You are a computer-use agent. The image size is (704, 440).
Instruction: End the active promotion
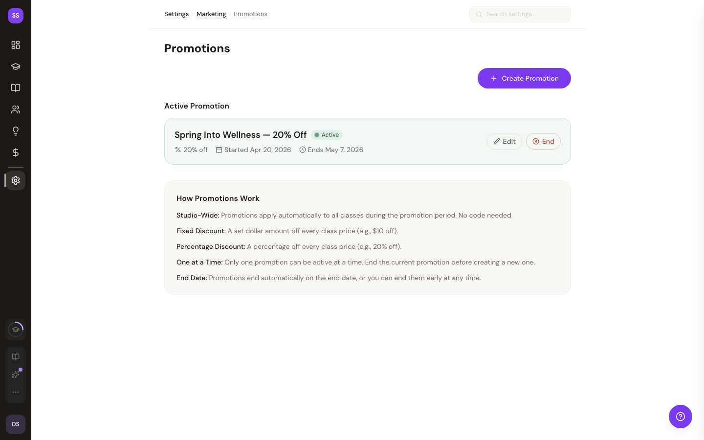(543, 141)
